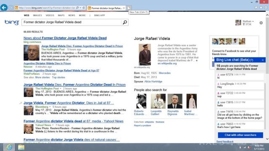The width and height of the screenshot is (269, 151).
Task: Open the Bing settings gear icon
Action: [261, 23]
